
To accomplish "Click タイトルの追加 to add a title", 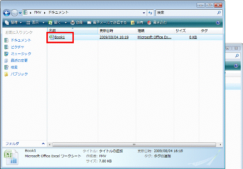I will click(x=111, y=151).
